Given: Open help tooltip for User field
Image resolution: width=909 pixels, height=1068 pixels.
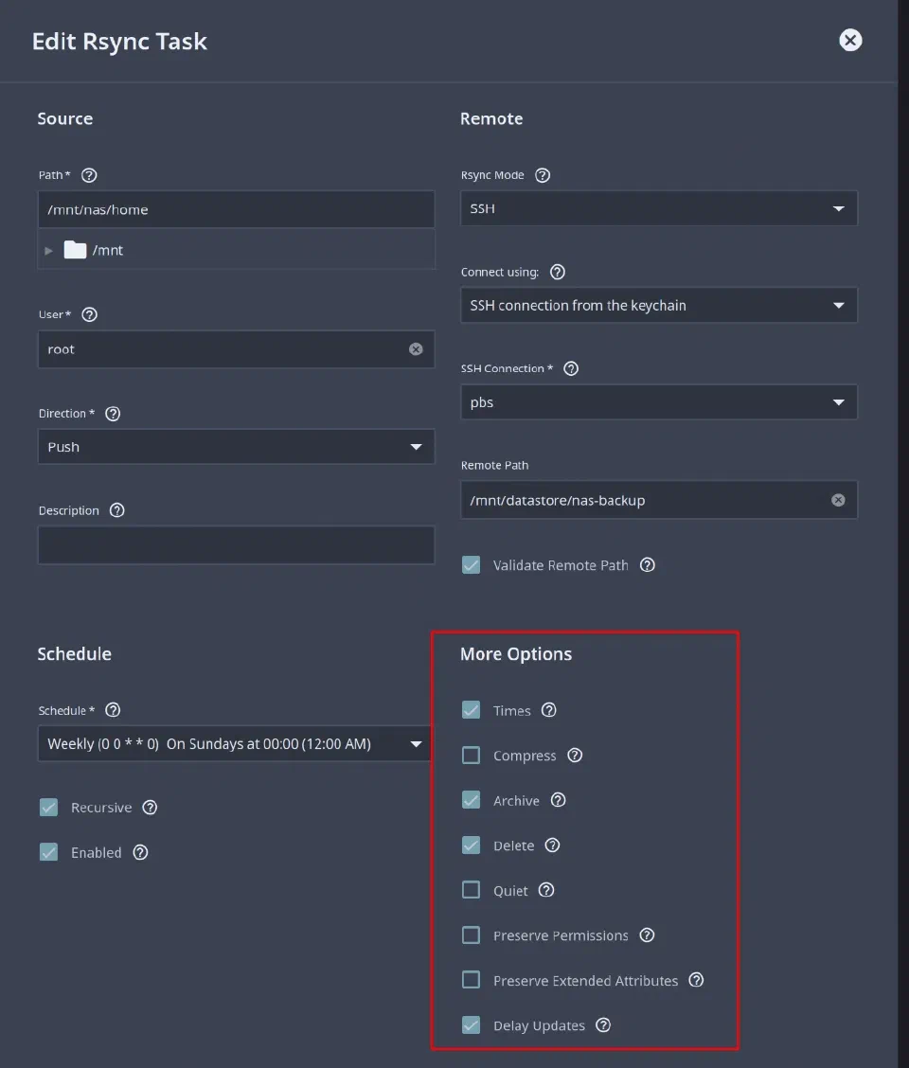Looking at the screenshot, I should coord(89,314).
